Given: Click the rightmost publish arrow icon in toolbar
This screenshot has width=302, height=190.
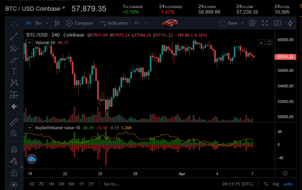Looking at the screenshot, I should [x=290, y=23].
